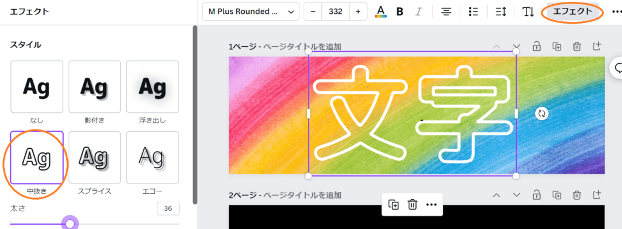The image size is (622, 229).
Task: Open the font family dropdown
Action: click(250, 12)
